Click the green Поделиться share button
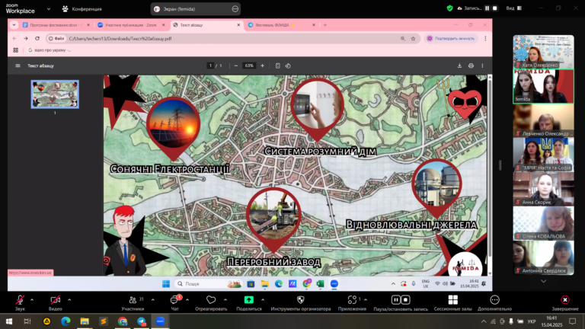The image size is (585, 329). pos(248,300)
